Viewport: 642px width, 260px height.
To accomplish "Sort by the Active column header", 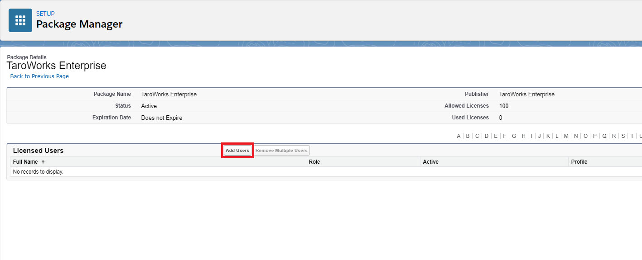I will pyautogui.click(x=430, y=162).
